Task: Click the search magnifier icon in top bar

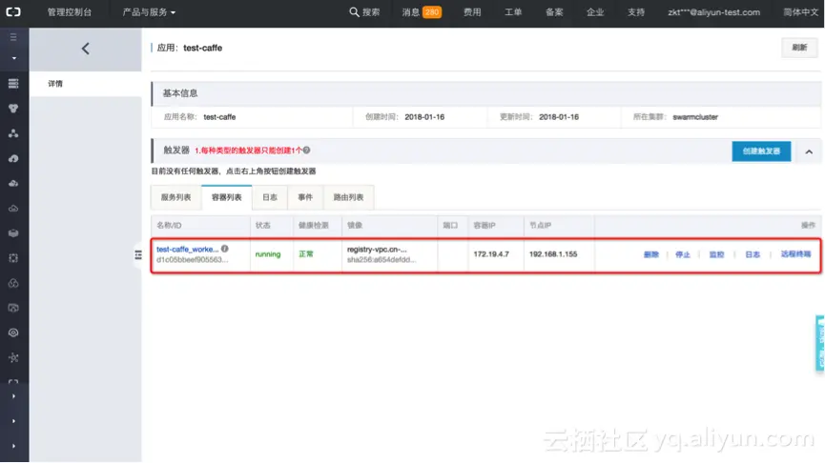Action: (x=354, y=12)
